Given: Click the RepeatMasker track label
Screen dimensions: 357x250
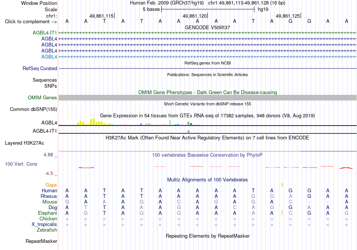Looking at the screenshot, I should coord(41,241).
